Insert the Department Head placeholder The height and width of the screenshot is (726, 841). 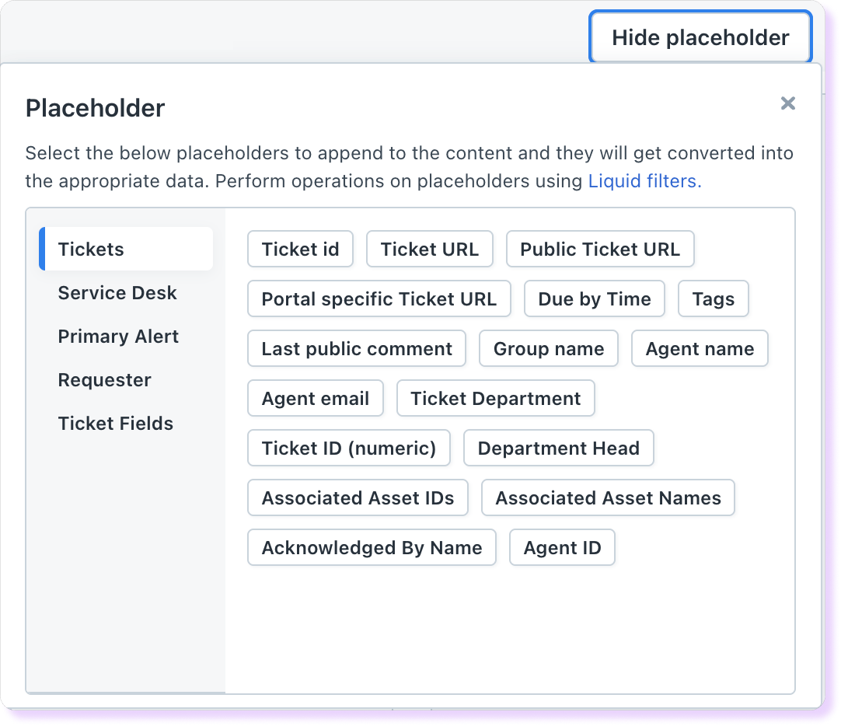[x=558, y=449]
